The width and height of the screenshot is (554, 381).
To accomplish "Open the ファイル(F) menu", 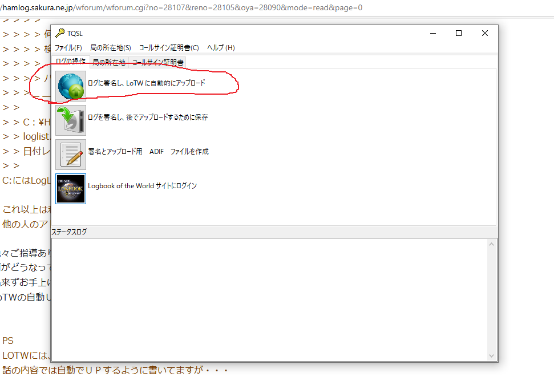I will [68, 48].
